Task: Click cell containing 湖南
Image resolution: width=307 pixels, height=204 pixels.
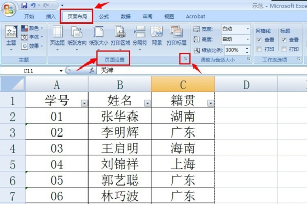Action: click(183, 116)
